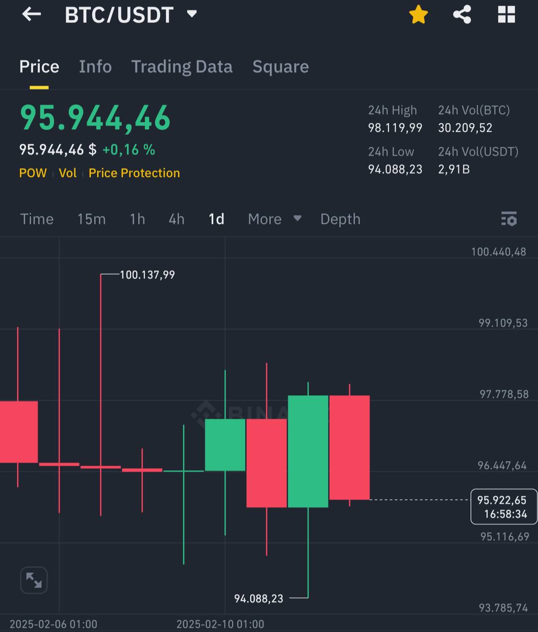The height and width of the screenshot is (632, 538).
Task: Open the Square tab
Action: coord(280,67)
